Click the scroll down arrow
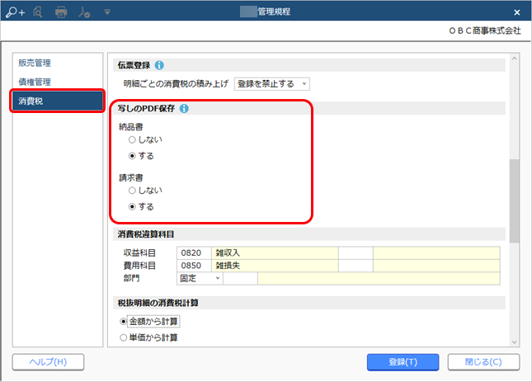Viewport: 532px width, 382px height. pos(515,342)
